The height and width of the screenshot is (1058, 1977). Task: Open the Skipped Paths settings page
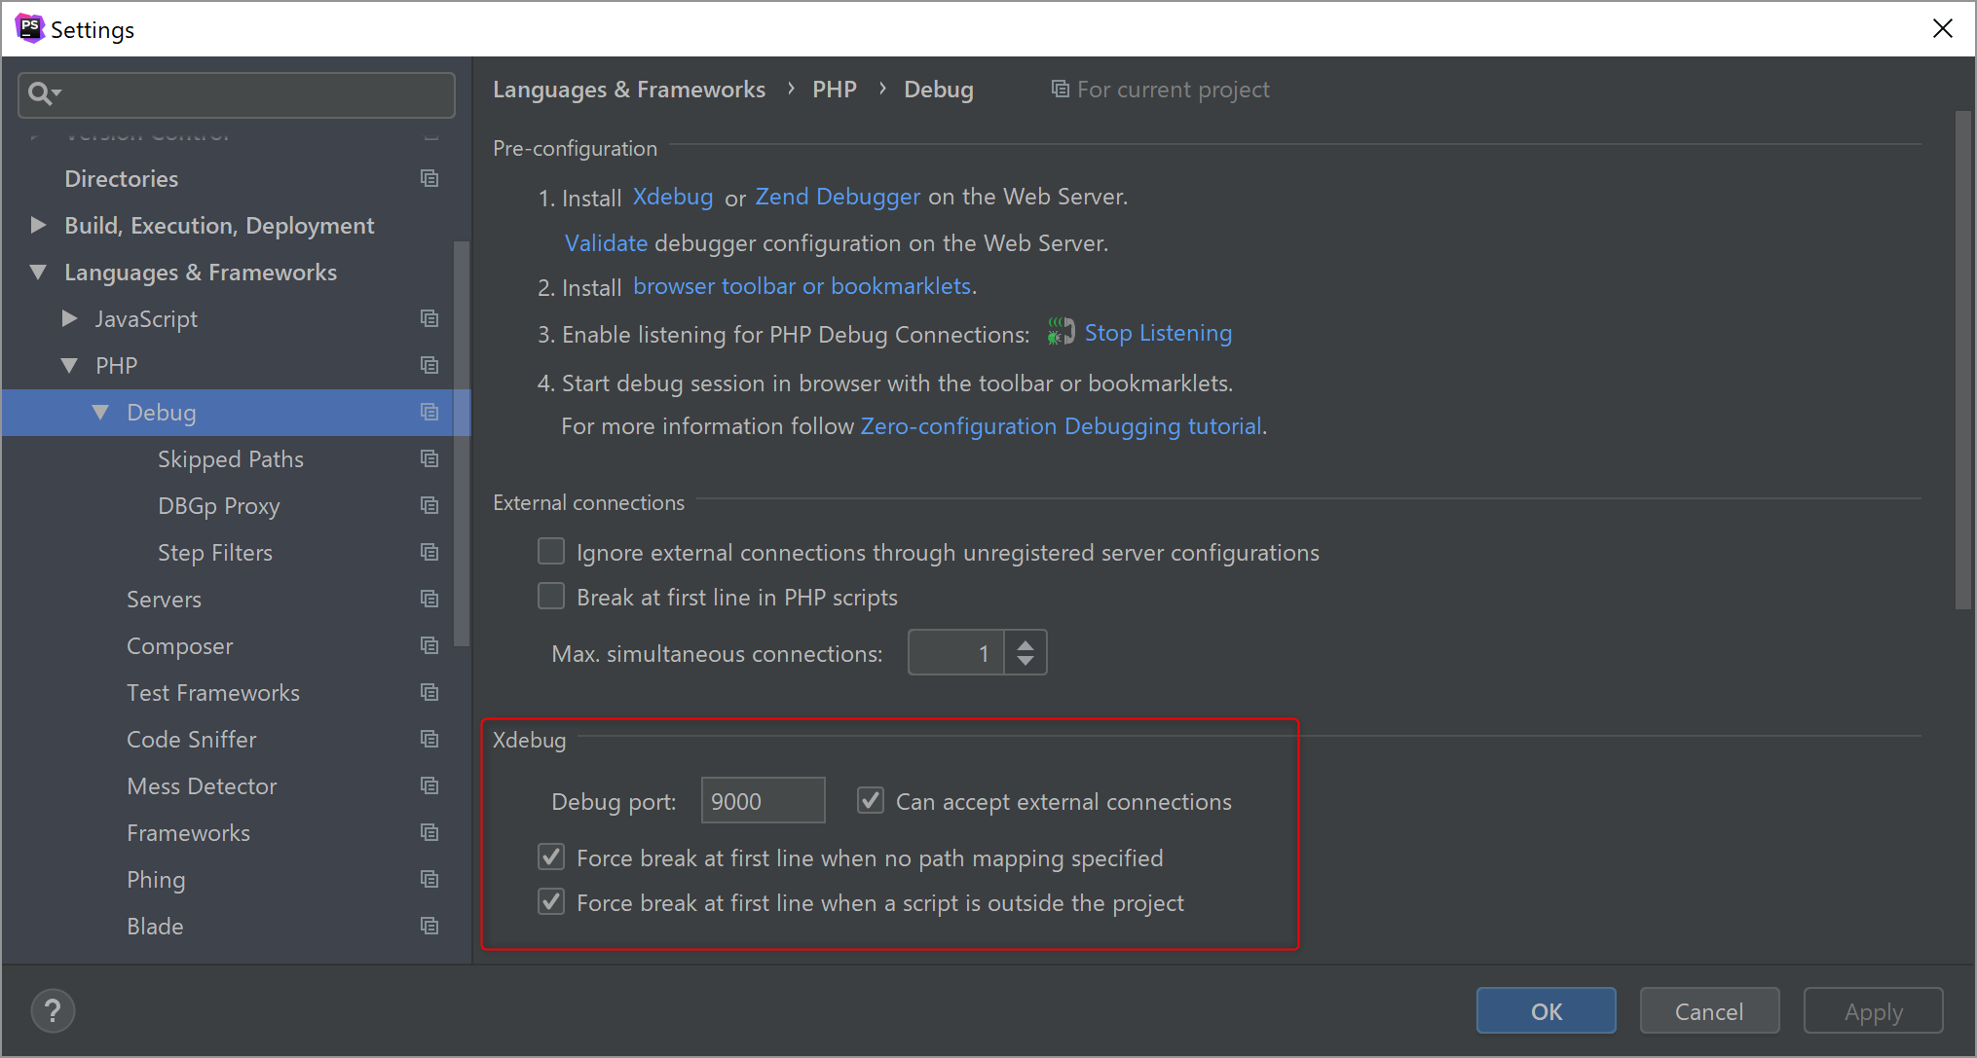coord(230,458)
